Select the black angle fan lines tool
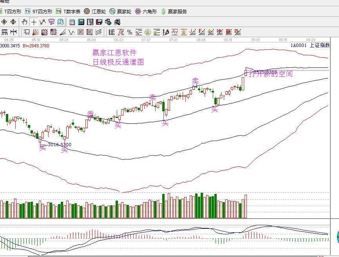Viewport: 339px width, 257px height. 63,33
